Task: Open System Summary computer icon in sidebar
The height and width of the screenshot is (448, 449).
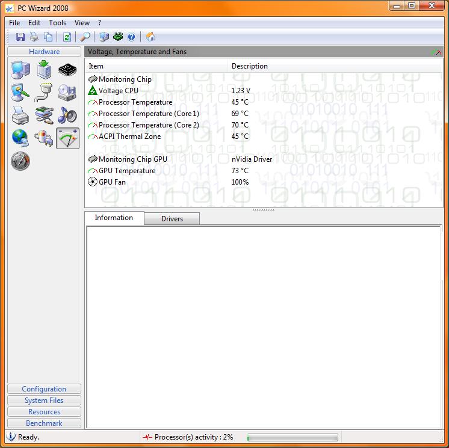Action: [20, 70]
